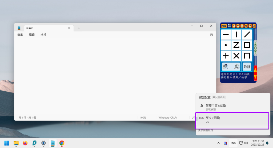Add a new Notepad tab
Image resolution: width=273 pixels, height=148 pixels.
coord(79,28)
